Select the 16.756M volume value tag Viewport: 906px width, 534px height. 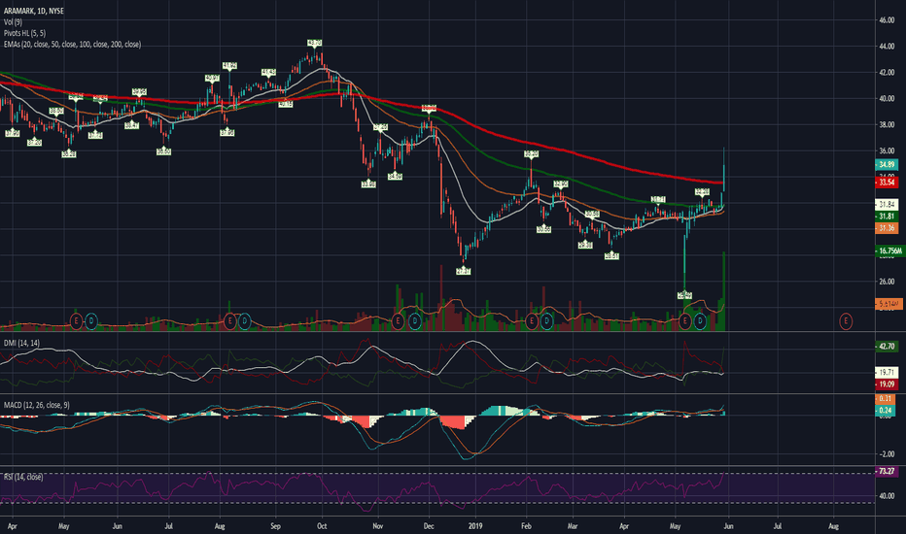click(889, 251)
